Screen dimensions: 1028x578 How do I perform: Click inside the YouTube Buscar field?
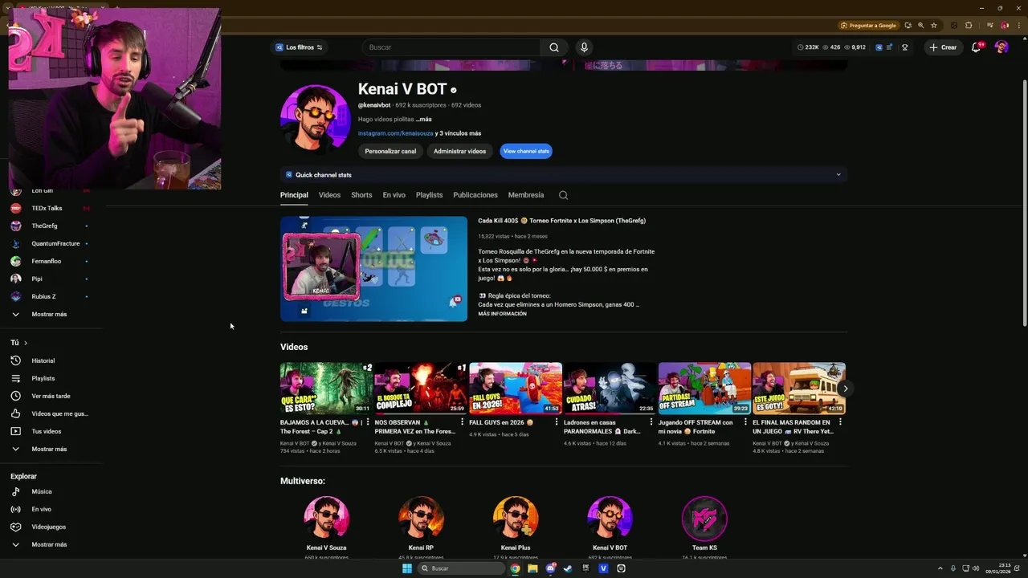click(x=452, y=47)
